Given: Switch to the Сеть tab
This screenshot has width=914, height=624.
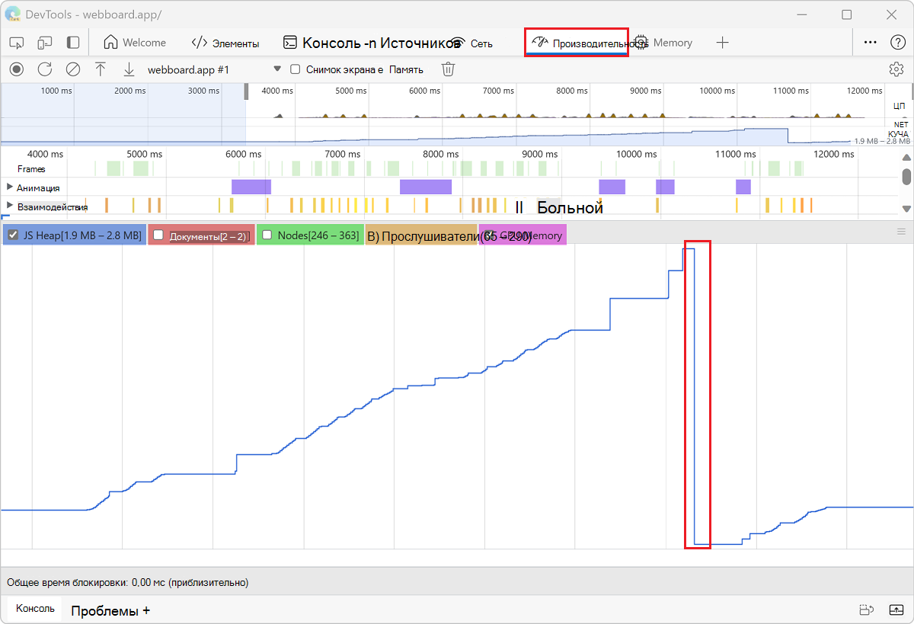Looking at the screenshot, I should 471,43.
